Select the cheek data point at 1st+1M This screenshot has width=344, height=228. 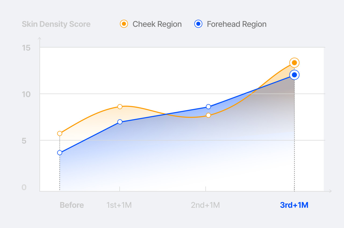point(120,107)
